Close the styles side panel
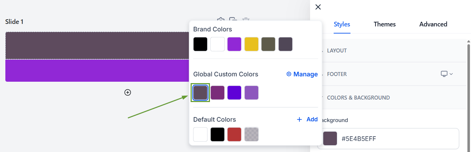The image size is (471, 152). pos(318,7)
